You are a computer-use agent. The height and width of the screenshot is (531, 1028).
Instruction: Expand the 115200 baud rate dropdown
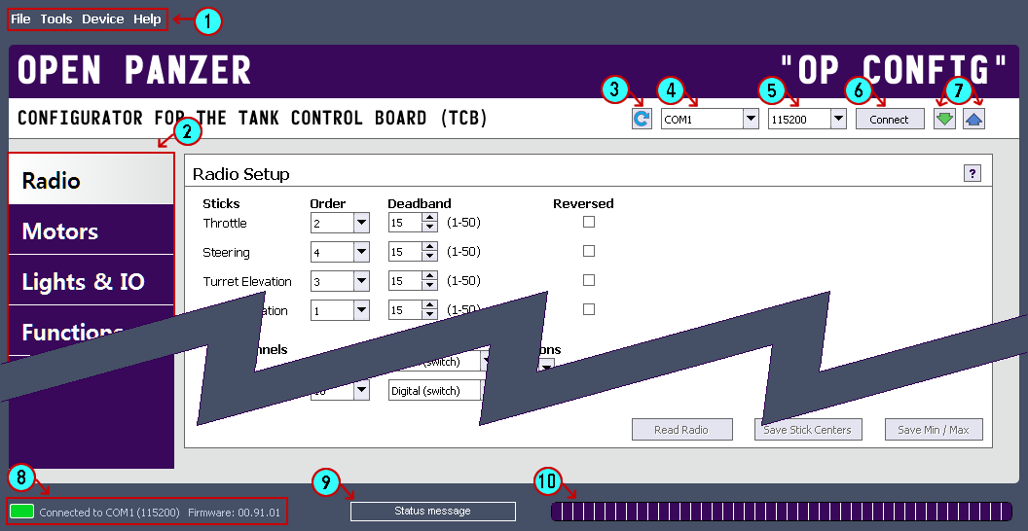(838, 119)
